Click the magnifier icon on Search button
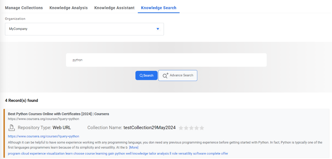The height and width of the screenshot is (159, 332). (x=141, y=76)
